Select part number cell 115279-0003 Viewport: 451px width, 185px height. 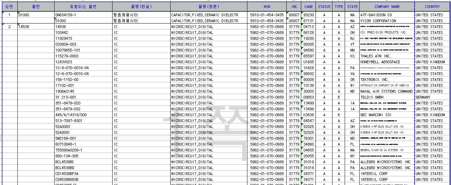coord(83,56)
